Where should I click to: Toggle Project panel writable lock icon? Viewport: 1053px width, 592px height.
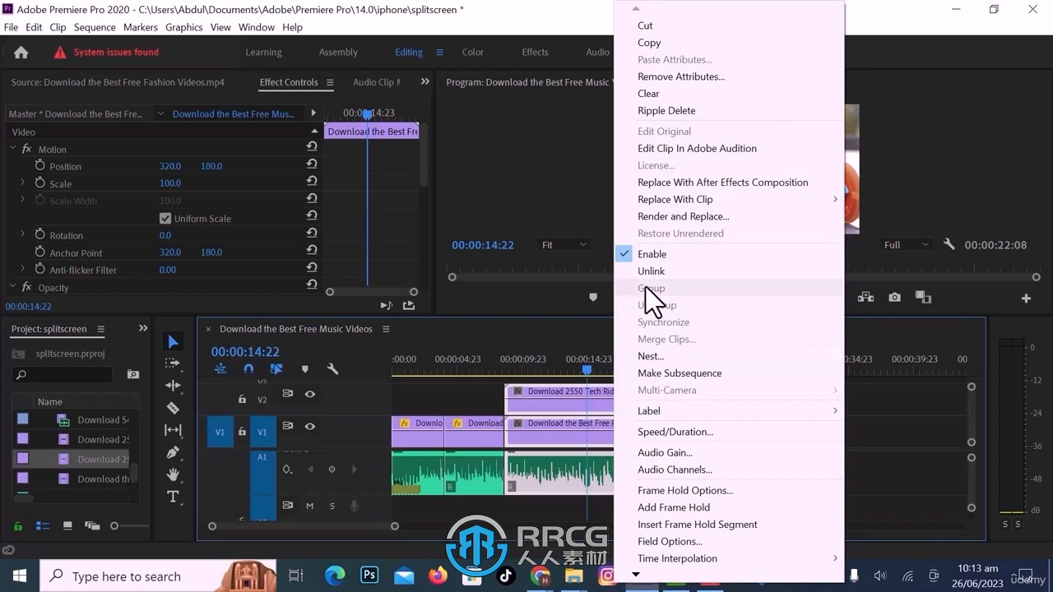pos(18,526)
